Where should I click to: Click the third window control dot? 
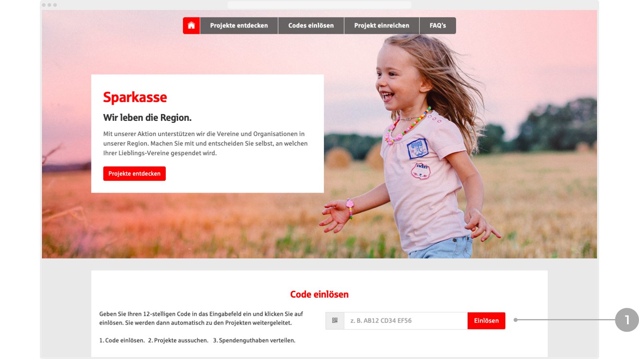click(x=55, y=5)
